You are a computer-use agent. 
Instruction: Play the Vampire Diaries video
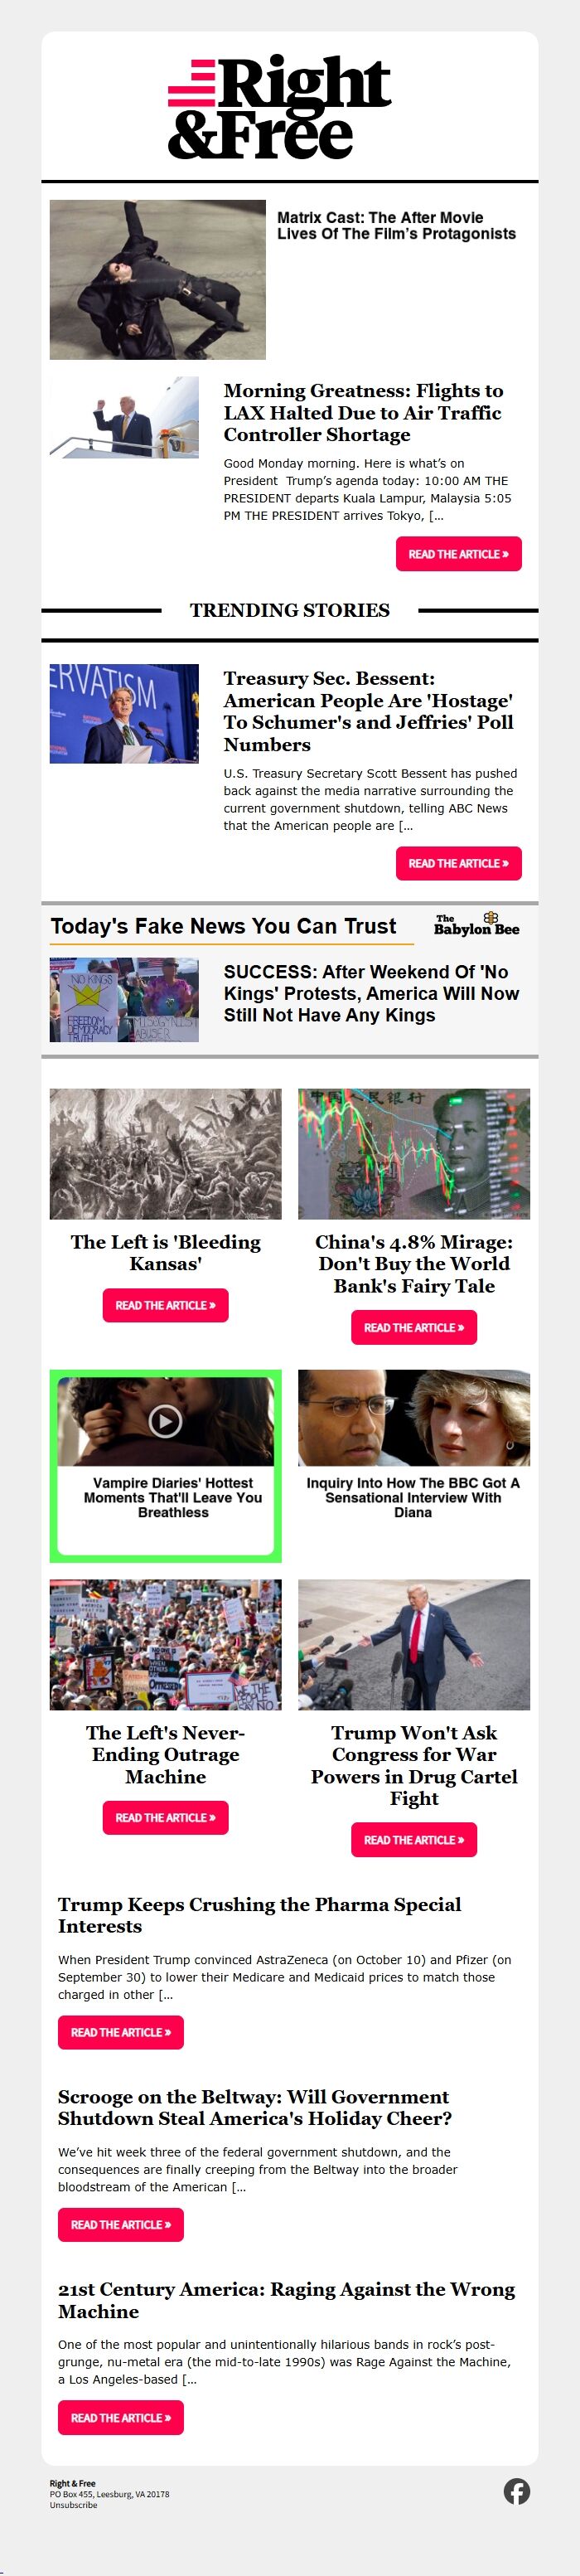click(x=165, y=1420)
